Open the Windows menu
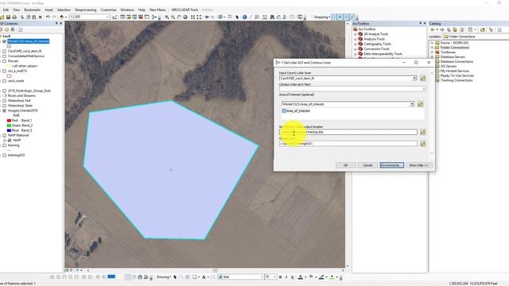509x286 pixels. tap(127, 10)
